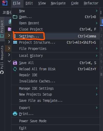Expand the Local History submenu arrow
The image size is (103, 131).
pyautogui.click(x=97, y=56)
